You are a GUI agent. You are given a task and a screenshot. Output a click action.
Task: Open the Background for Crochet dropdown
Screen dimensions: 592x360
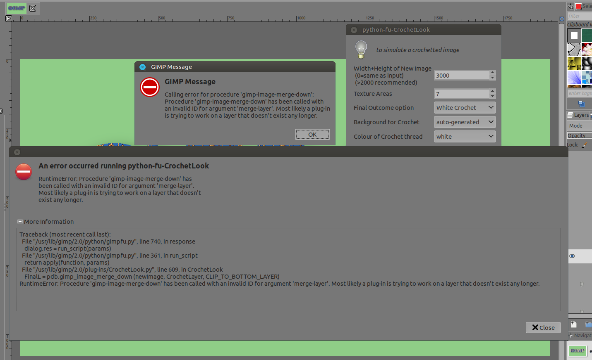465,122
